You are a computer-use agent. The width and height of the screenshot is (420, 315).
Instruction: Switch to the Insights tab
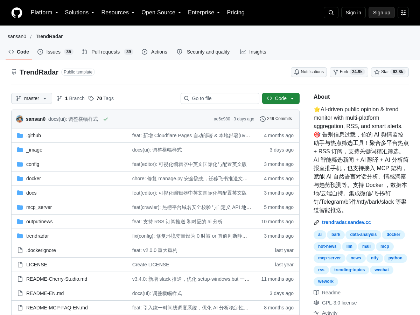pos(253,52)
